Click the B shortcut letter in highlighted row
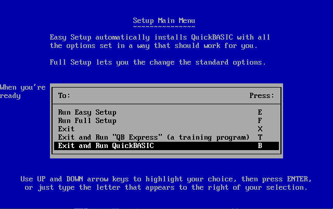Image resolution: width=333 pixels, height=209 pixels. [x=260, y=145]
